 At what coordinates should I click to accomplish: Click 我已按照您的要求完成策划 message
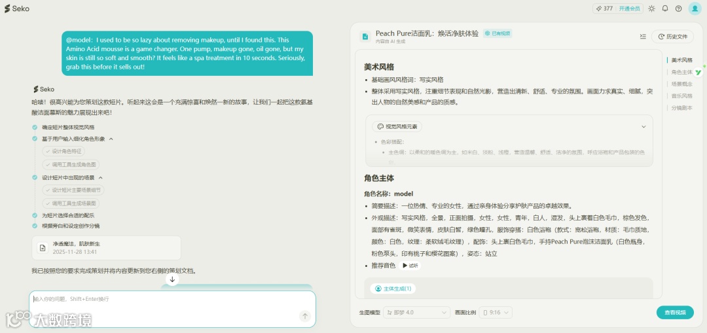113,271
